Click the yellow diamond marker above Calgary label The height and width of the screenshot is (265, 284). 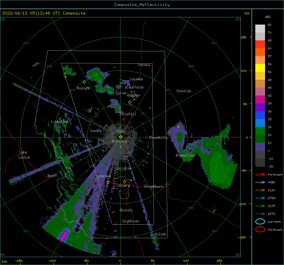pyautogui.click(x=125, y=181)
